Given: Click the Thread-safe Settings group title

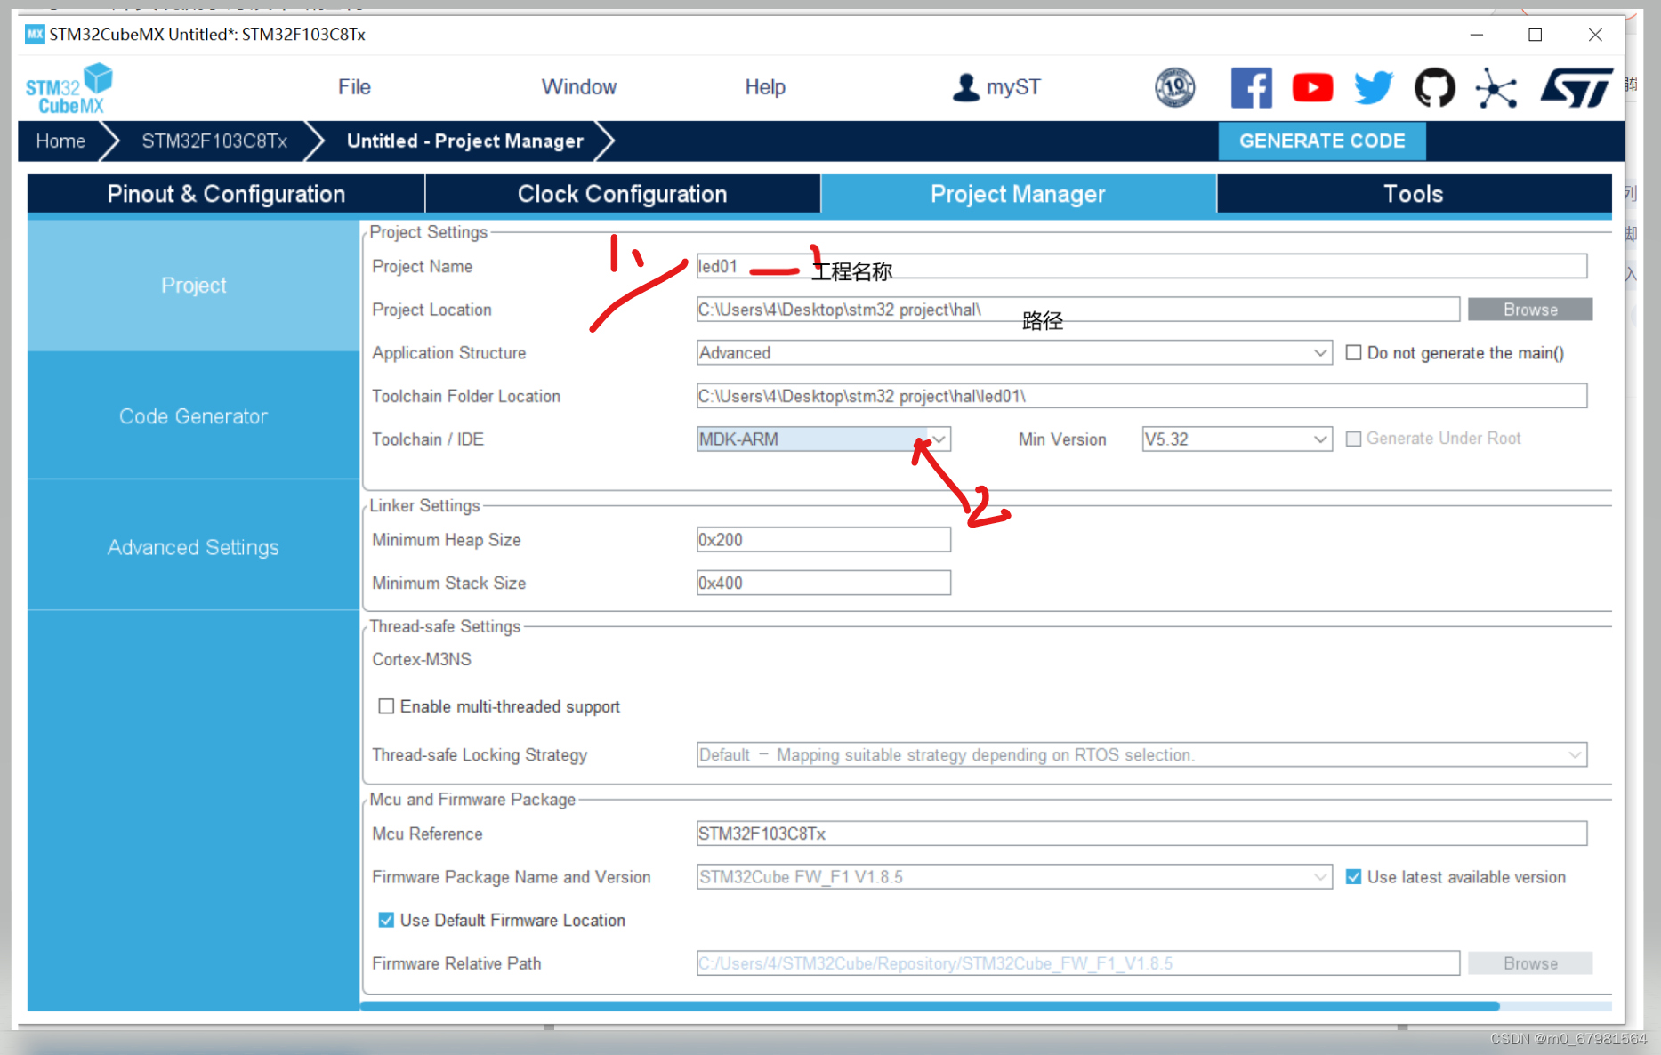Looking at the screenshot, I should tap(445, 626).
